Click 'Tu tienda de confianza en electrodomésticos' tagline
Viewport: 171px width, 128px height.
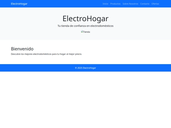85,26
